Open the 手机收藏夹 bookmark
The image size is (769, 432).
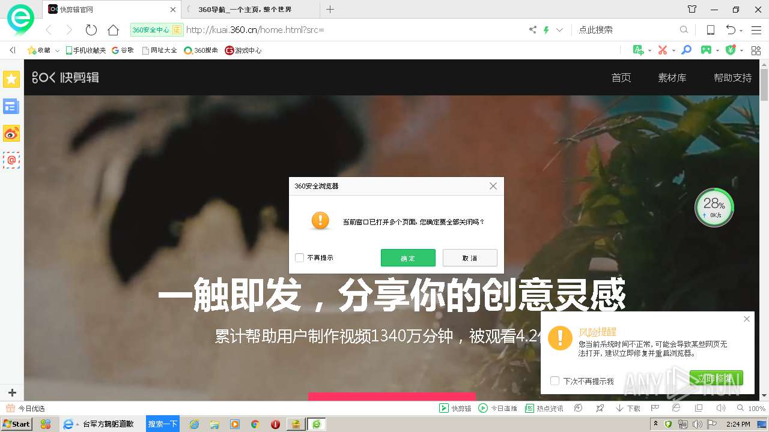click(85, 50)
